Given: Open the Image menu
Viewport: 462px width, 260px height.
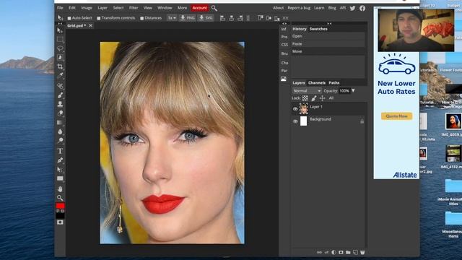Looking at the screenshot, I should point(87,8).
